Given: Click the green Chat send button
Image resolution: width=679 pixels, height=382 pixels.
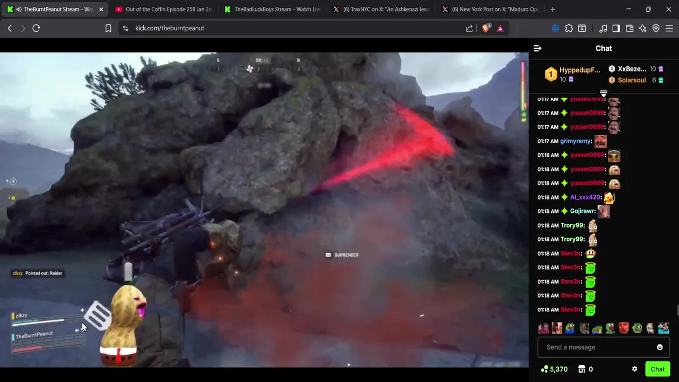Looking at the screenshot, I should point(658,369).
